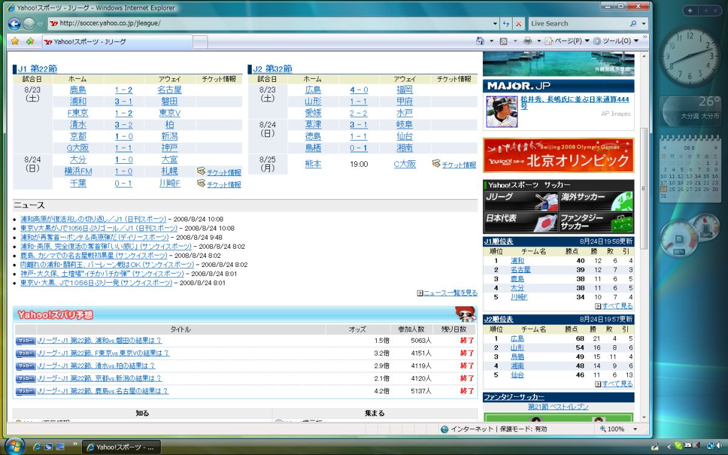
Task: Open the recent pages dropdown arrow
Action: pyautogui.click(x=40, y=24)
